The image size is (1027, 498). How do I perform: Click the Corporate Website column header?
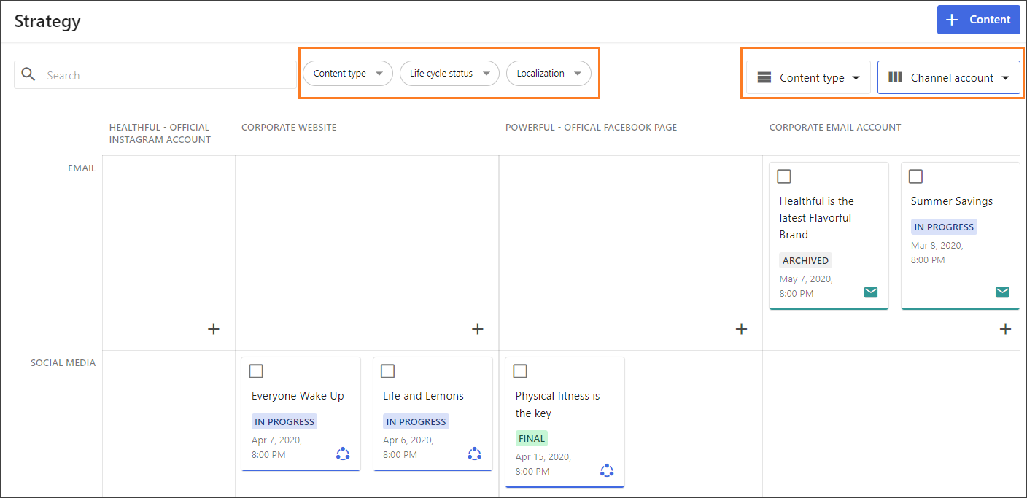[x=289, y=127]
